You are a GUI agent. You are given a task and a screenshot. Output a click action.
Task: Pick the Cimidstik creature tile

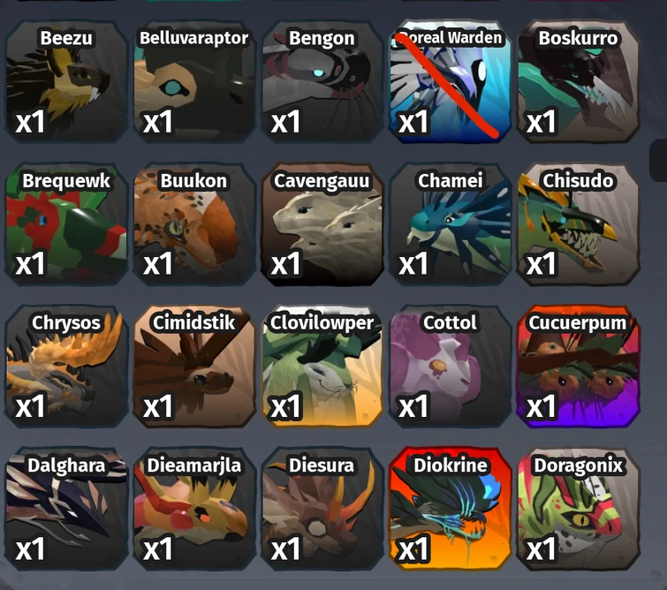click(x=194, y=367)
